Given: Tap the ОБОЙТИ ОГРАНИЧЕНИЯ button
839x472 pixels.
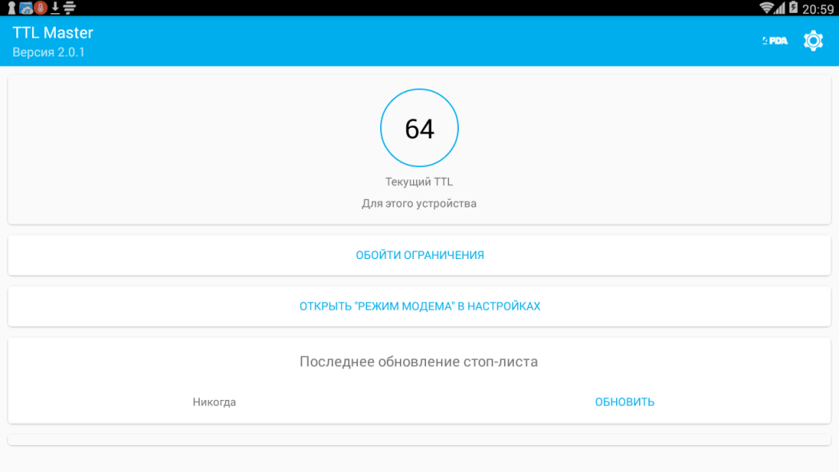Looking at the screenshot, I should coord(419,256).
